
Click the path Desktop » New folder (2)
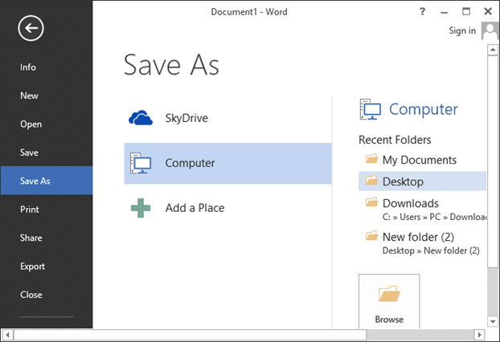[431, 250]
